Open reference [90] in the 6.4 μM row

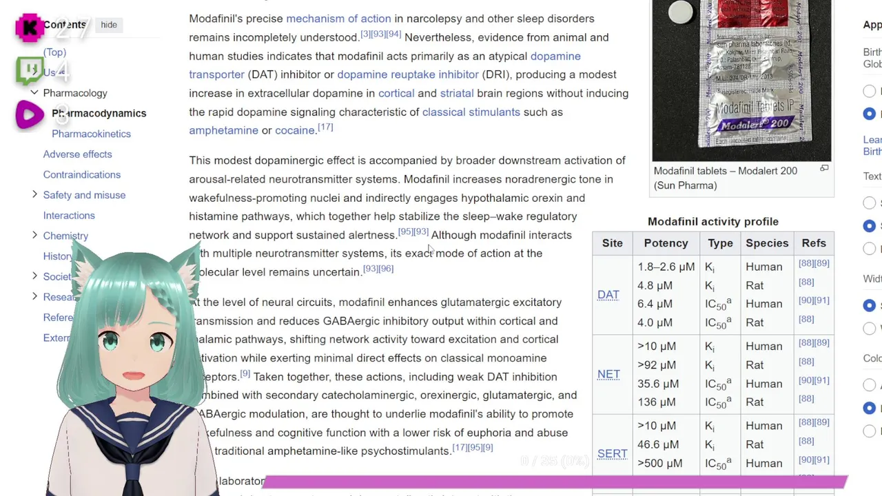point(806,300)
